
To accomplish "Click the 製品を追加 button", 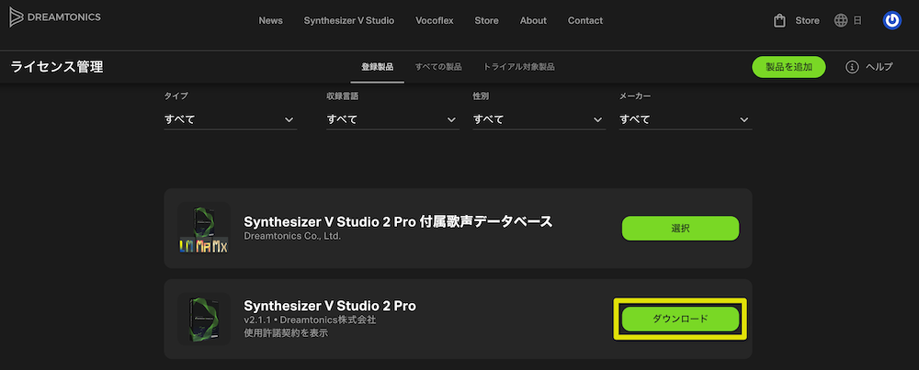I will tap(789, 67).
